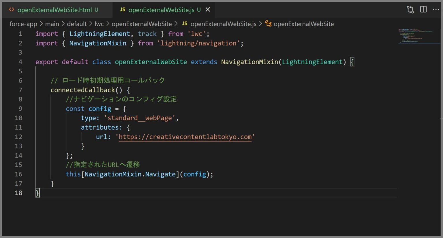Click the HTML icon on openExternalWebSite.html tab
Image resolution: width=443 pixels, height=238 pixels.
tap(11, 9)
